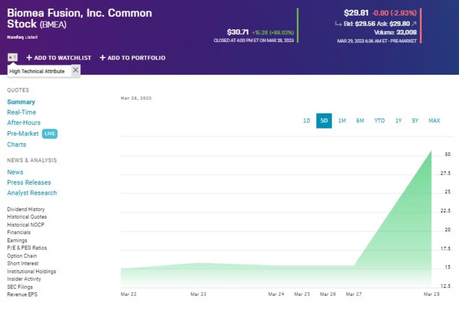
Task: Switch chart to 1M view
Action: [342, 121]
